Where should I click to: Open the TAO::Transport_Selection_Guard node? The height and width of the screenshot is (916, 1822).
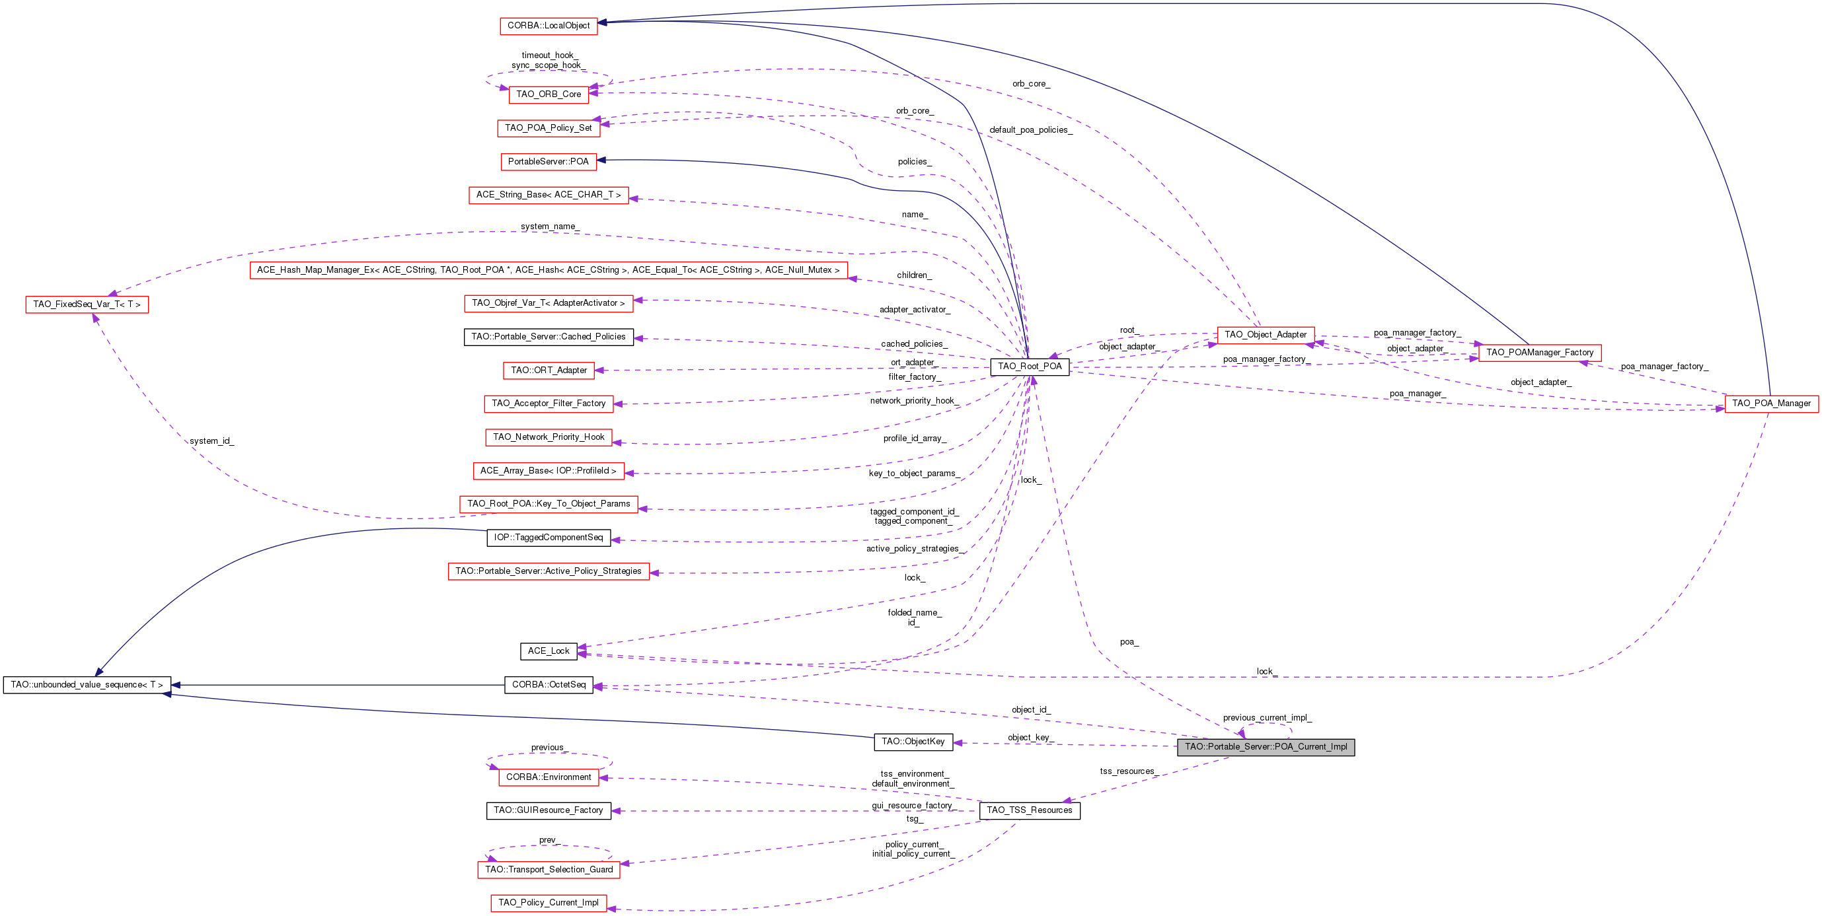548,869
